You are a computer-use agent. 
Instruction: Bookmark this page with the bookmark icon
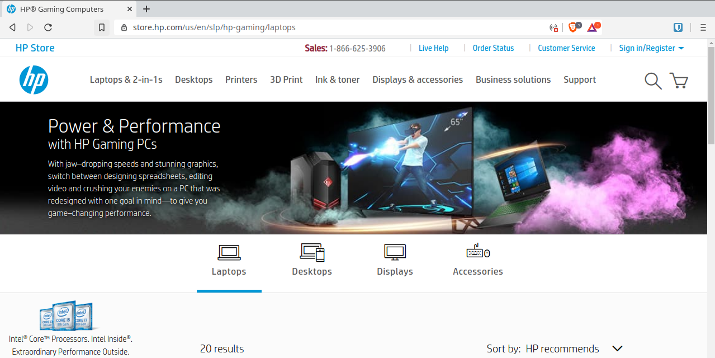pos(102,27)
